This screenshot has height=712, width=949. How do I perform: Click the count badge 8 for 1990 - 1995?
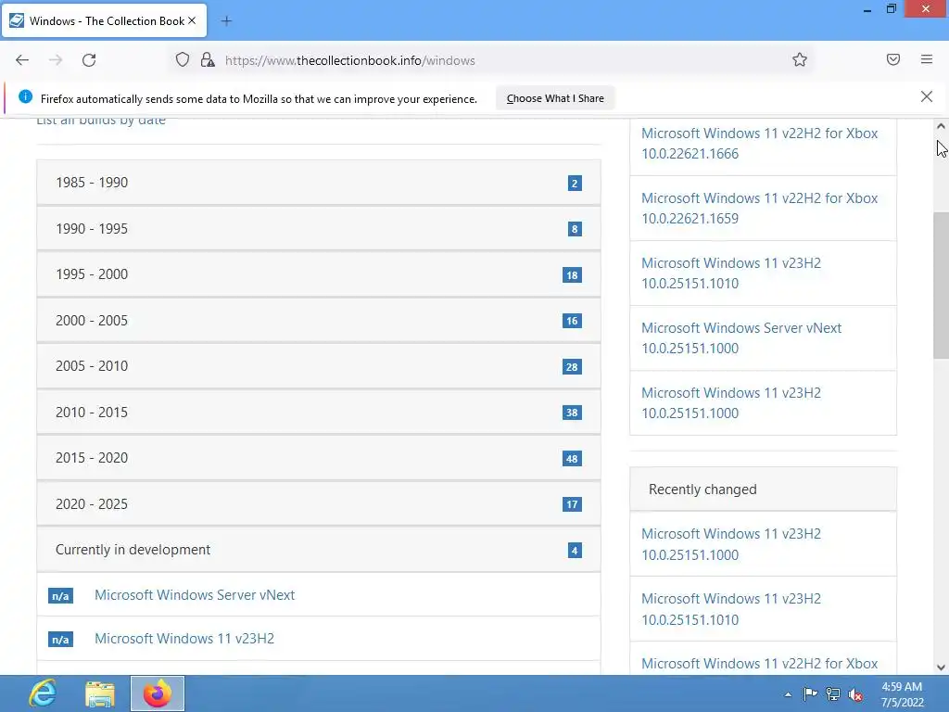pos(575,229)
